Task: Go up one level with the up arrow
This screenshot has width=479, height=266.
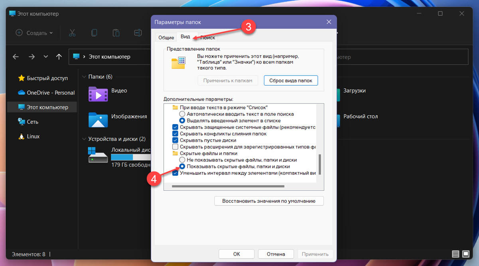Action: tap(59, 57)
